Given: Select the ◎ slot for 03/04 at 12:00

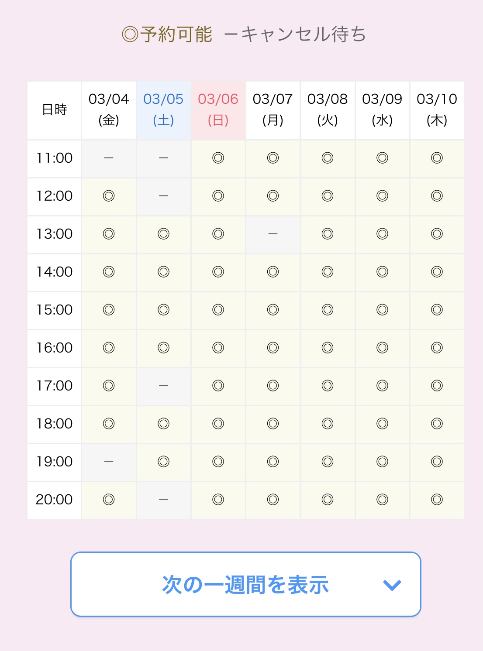Looking at the screenshot, I should 109,196.
